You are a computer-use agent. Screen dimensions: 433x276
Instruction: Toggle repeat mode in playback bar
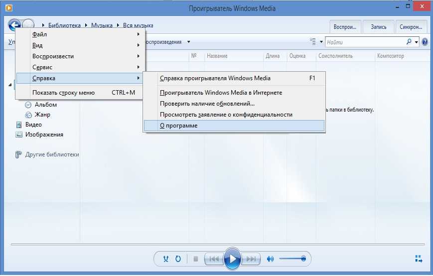coord(178,259)
